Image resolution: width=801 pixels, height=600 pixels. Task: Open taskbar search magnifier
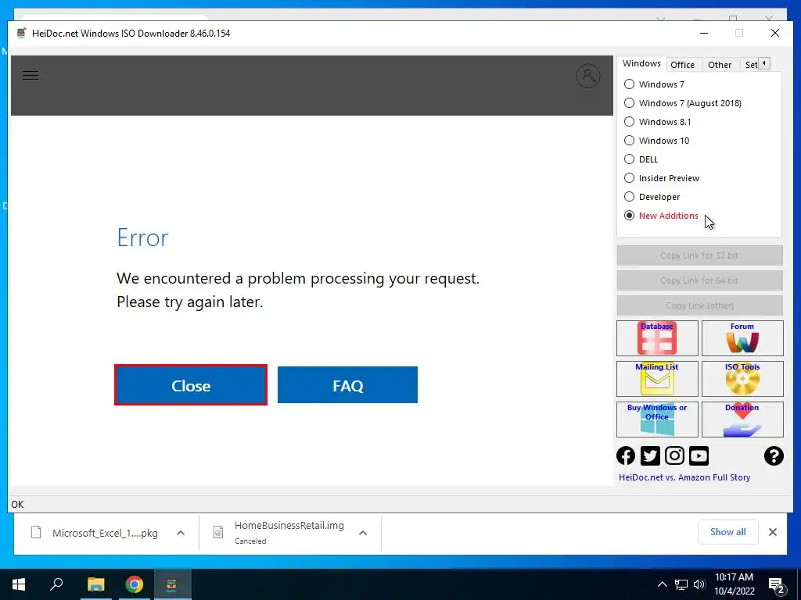tap(56, 584)
